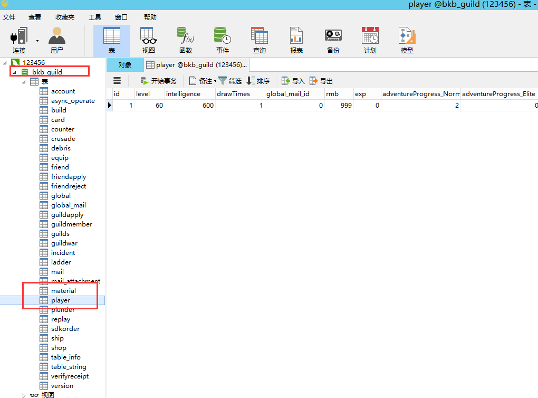This screenshot has height=398, width=538.
Task: Open the 查询 (Query) toolbar icon
Action: [x=259, y=36]
